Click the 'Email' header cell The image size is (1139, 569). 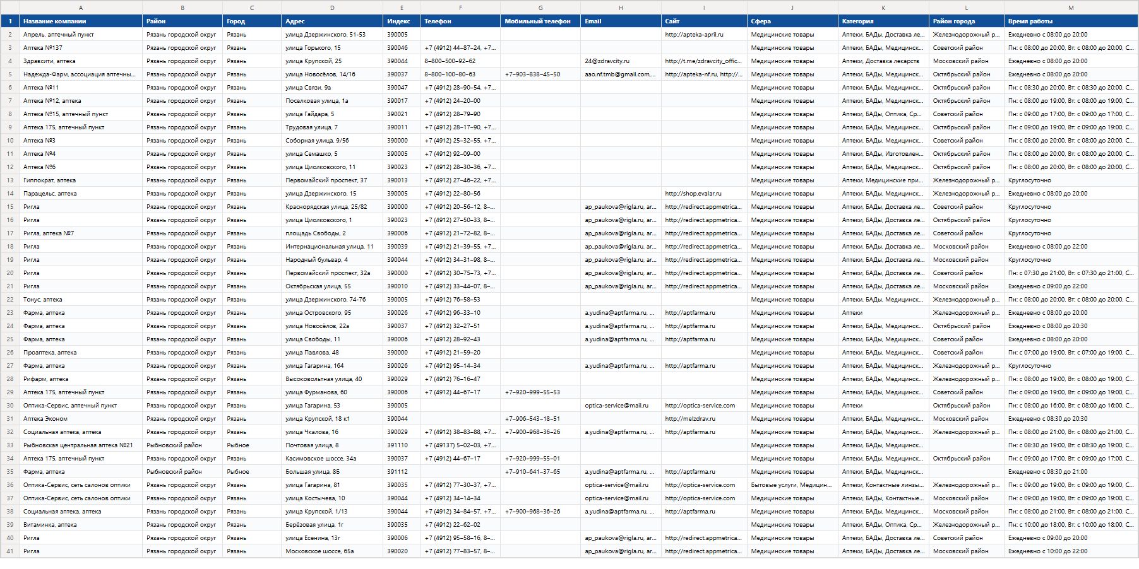tap(621, 21)
